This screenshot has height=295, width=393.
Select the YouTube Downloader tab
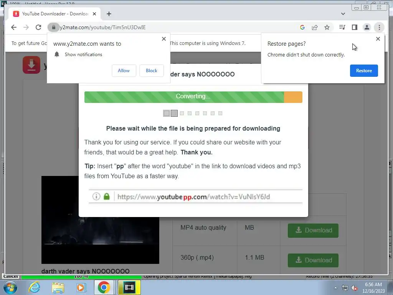(x=54, y=14)
